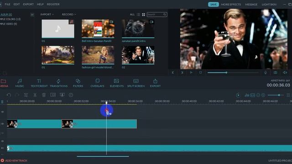Screen dimensions: 292x164
Task: Click the voiceover microphone icon
Action: pos(266,72)
